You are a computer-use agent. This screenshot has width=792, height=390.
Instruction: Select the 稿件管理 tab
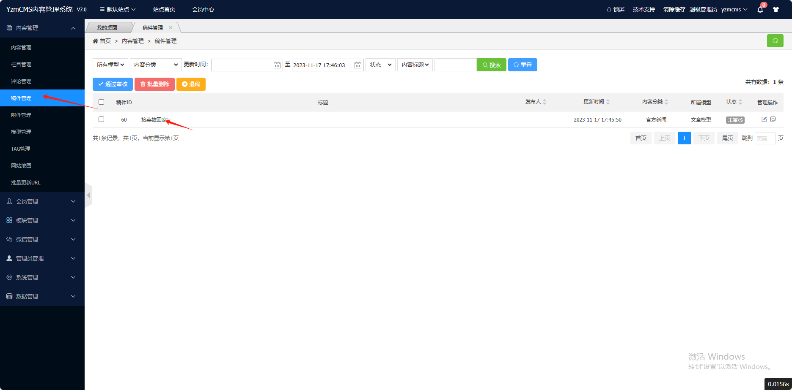153,27
